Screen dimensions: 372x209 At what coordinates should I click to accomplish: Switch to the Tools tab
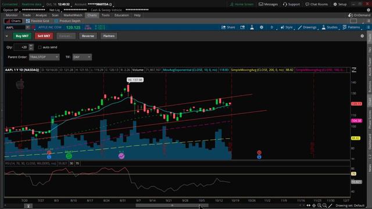tap(106, 15)
